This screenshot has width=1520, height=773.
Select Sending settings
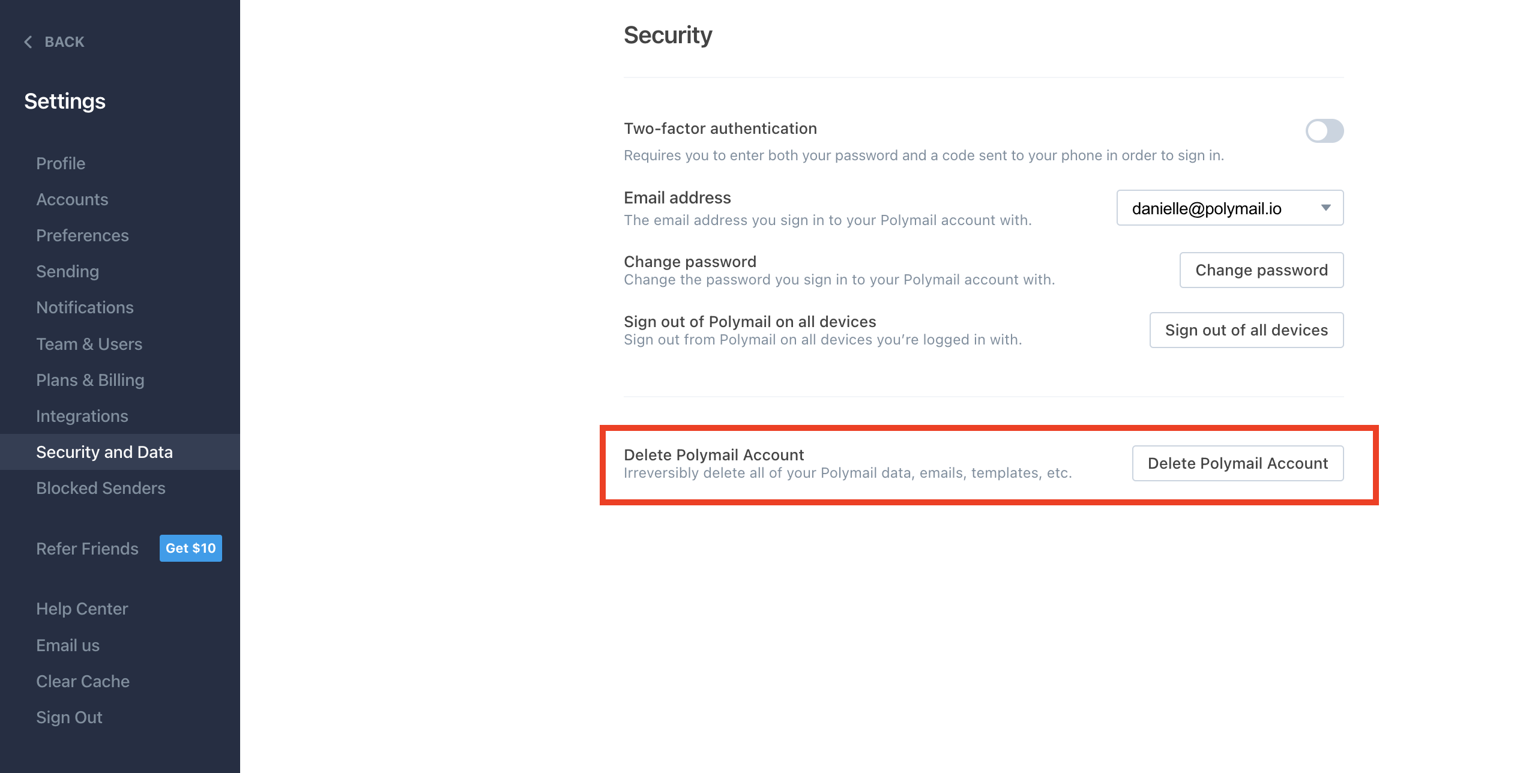[x=67, y=271]
